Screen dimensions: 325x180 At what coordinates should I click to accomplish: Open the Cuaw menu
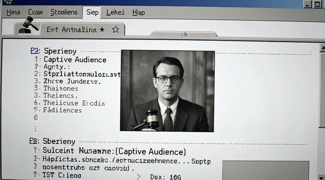35,12
